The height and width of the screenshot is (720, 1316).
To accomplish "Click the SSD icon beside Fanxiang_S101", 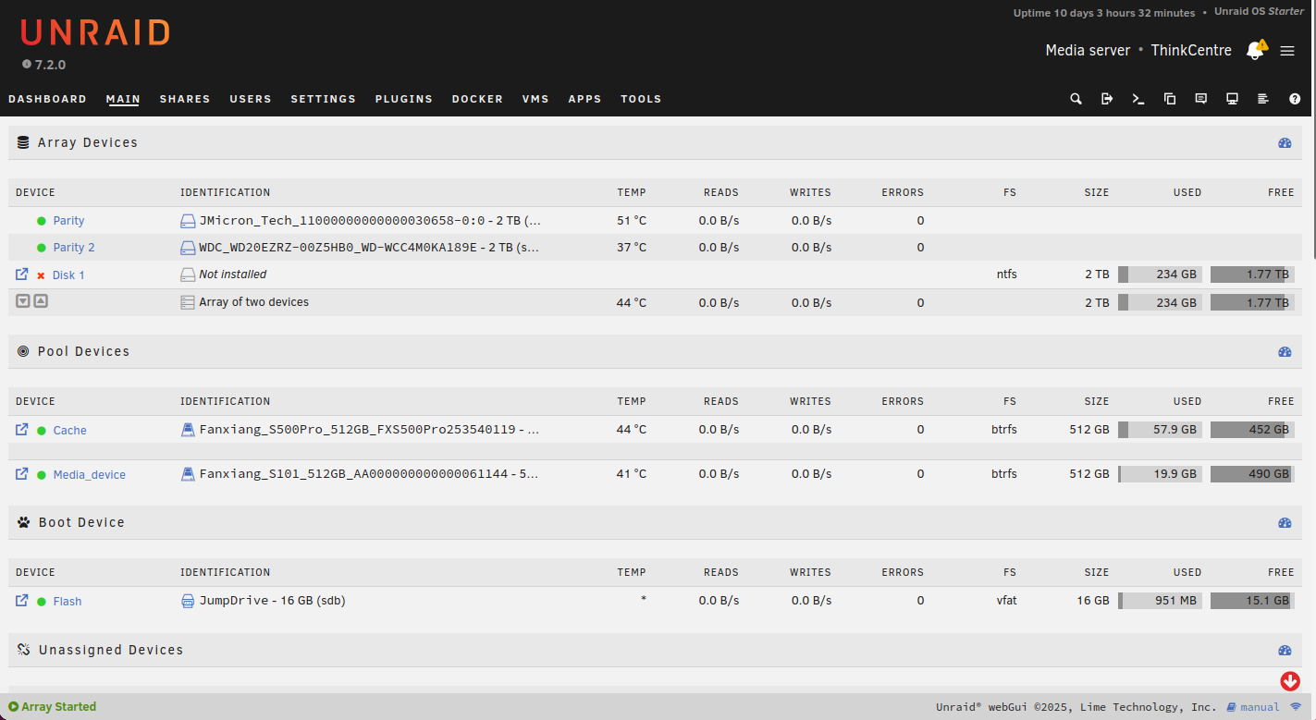I will tap(188, 474).
